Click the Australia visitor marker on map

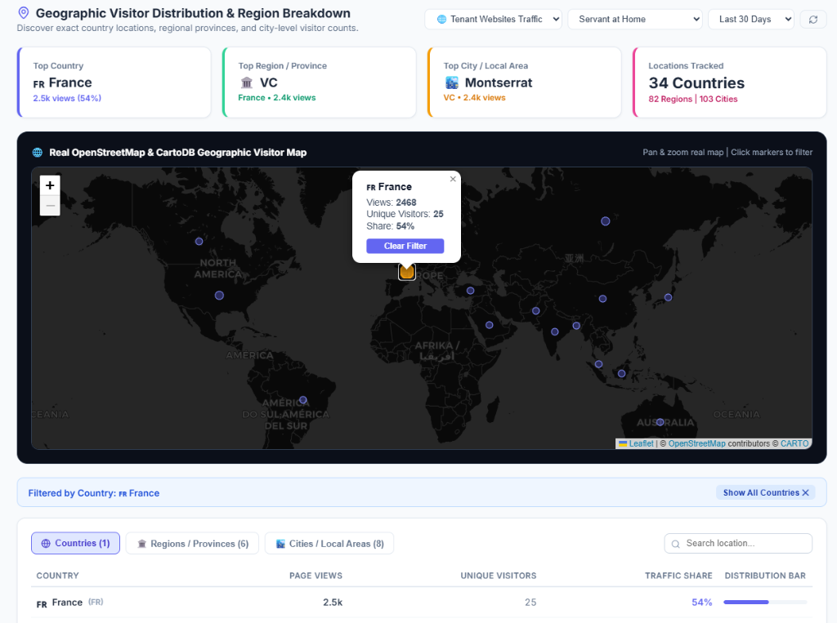pos(660,422)
